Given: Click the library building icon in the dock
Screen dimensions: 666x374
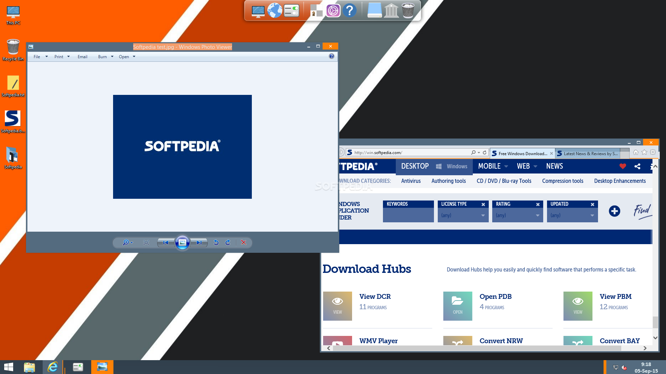Looking at the screenshot, I should pyautogui.click(x=391, y=10).
